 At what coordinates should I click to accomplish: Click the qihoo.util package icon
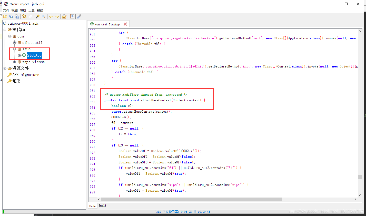pos(19,43)
